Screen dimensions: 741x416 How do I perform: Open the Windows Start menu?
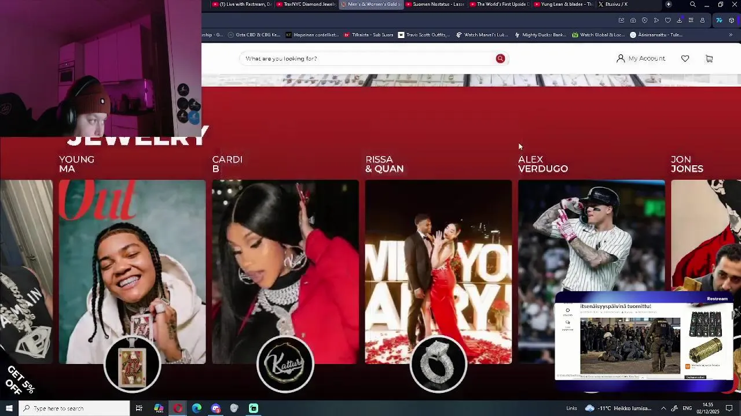click(9, 408)
